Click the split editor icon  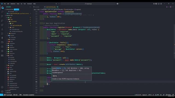pos(171,7)
